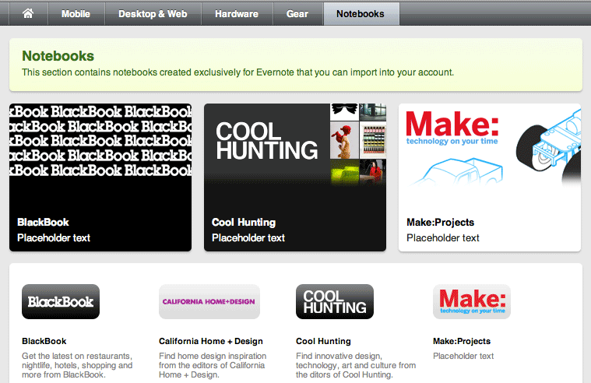The image size is (591, 383).
Task: Click the small BlackBook logo icon
Action: 61,301
